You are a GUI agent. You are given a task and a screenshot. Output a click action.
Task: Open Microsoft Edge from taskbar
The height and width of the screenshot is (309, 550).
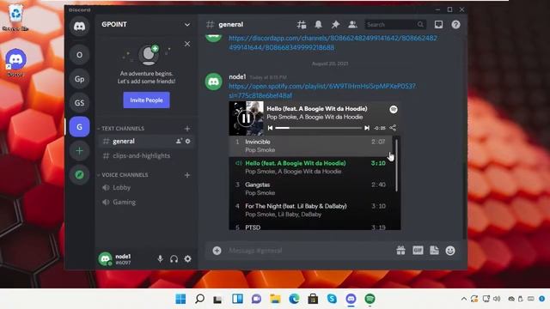[x=294, y=299]
